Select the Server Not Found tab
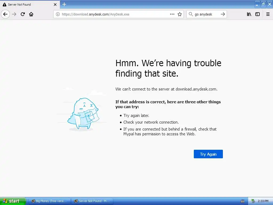273x205 pixels. click(30, 5)
